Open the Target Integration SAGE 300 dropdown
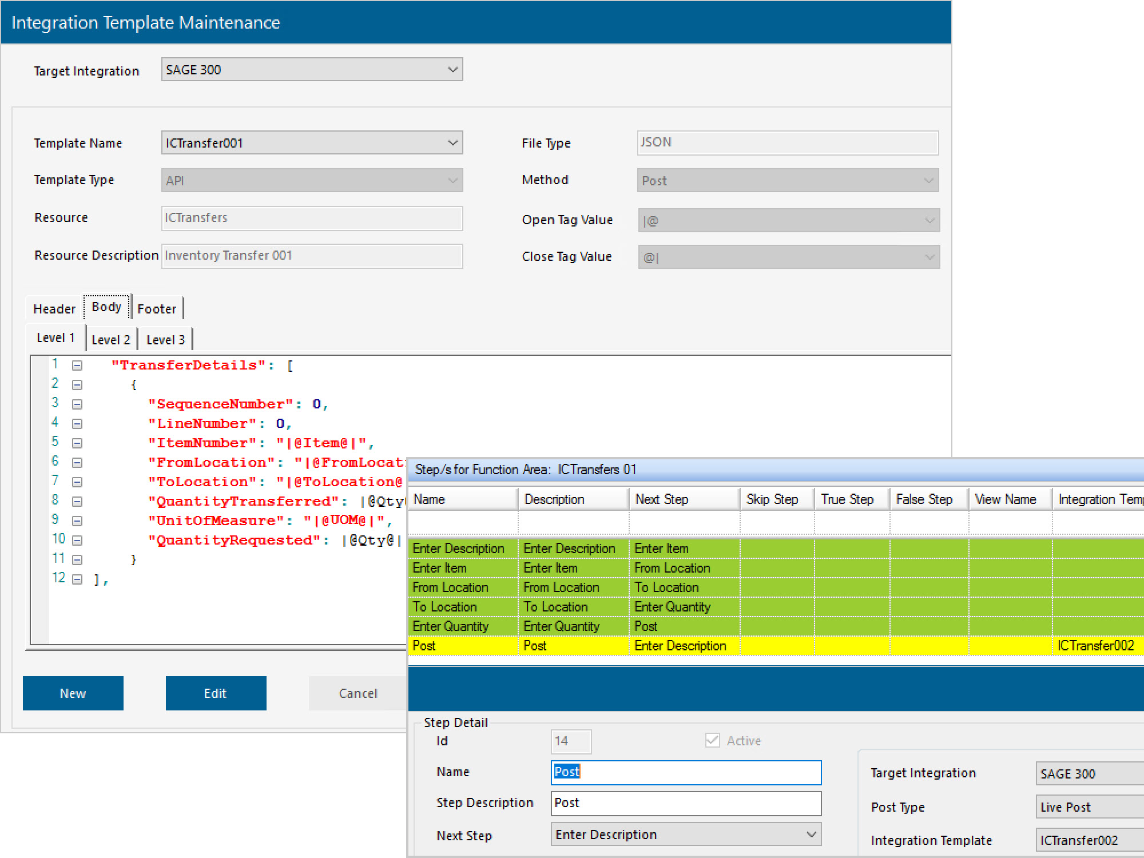1144x858 pixels. tap(454, 69)
